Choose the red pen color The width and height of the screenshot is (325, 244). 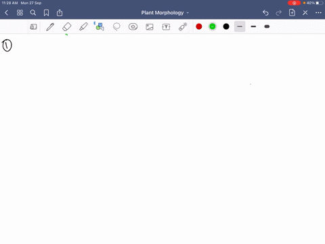[x=199, y=26]
